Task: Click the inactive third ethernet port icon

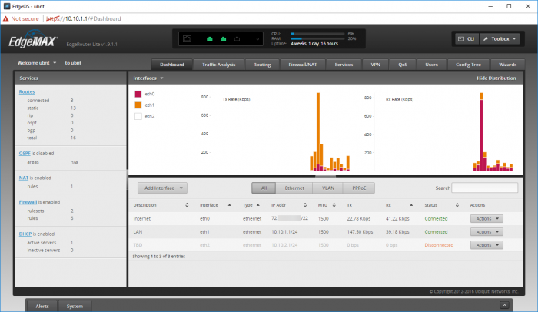Action: click(x=237, y=39)
